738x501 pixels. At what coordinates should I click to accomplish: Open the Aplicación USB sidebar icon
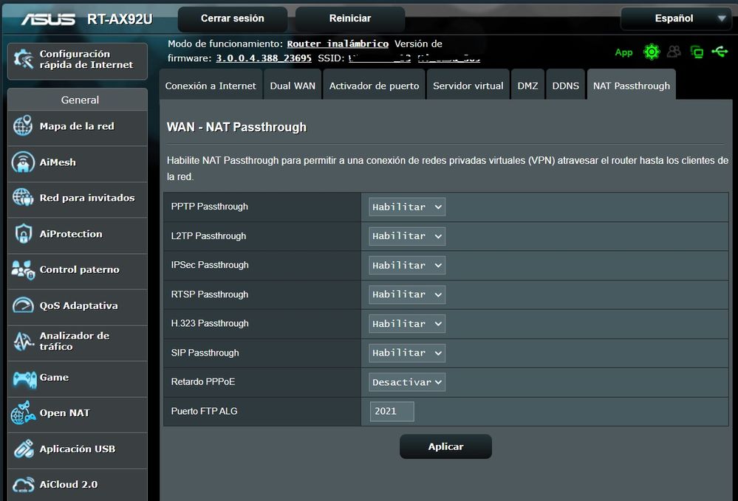click(x=23, y=449)
